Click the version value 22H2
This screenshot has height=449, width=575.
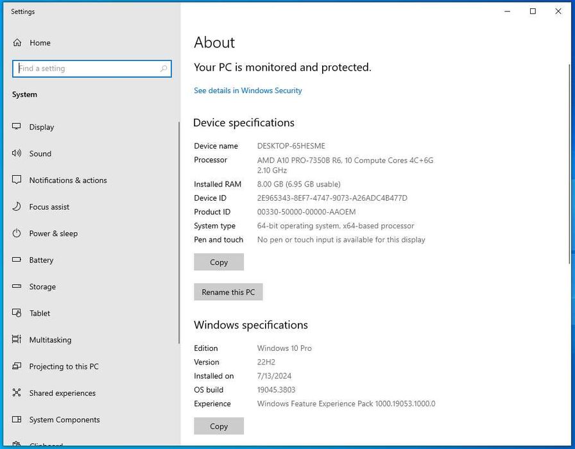pos(266,362)
